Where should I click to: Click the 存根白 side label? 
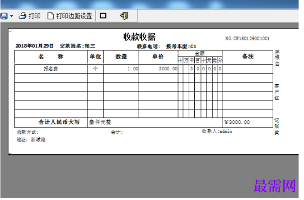coord(277,58)
